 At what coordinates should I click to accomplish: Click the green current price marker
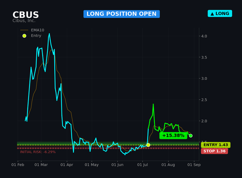coord(191,136)
